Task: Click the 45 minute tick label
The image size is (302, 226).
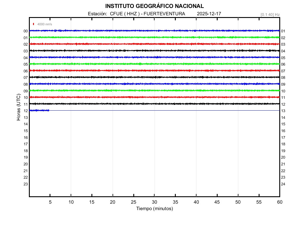Action: point(217,202)
